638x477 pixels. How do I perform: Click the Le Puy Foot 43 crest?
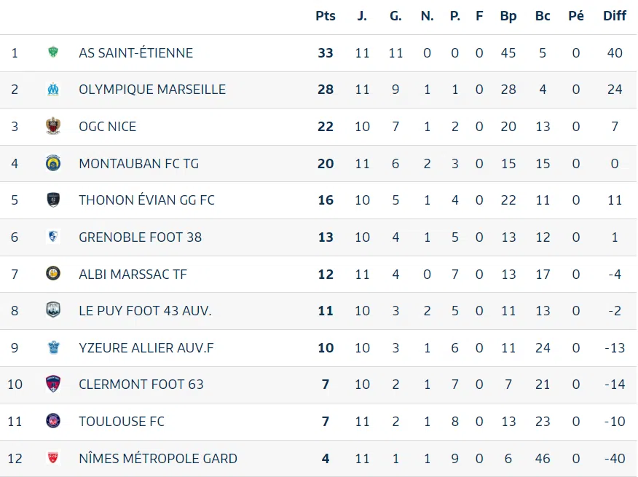pos(53,310)
